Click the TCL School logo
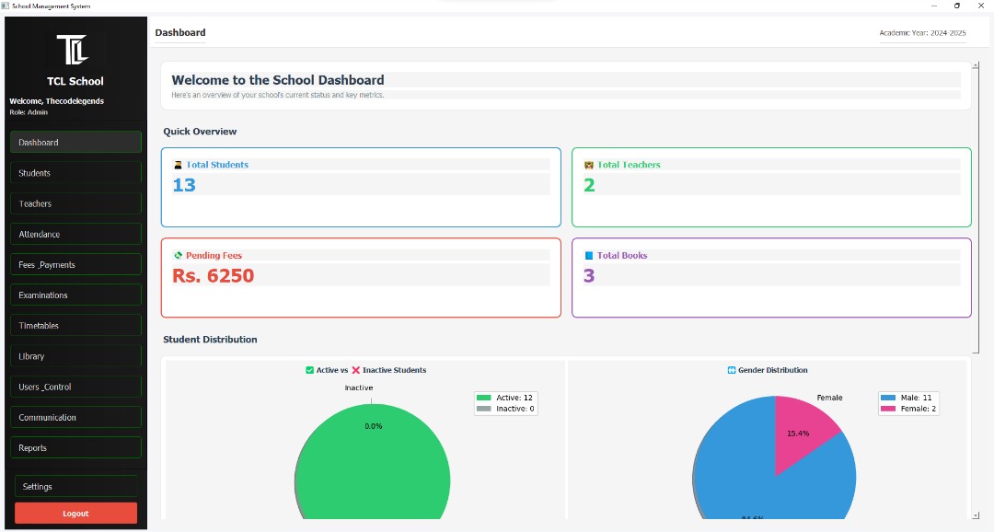 point(72,50)
